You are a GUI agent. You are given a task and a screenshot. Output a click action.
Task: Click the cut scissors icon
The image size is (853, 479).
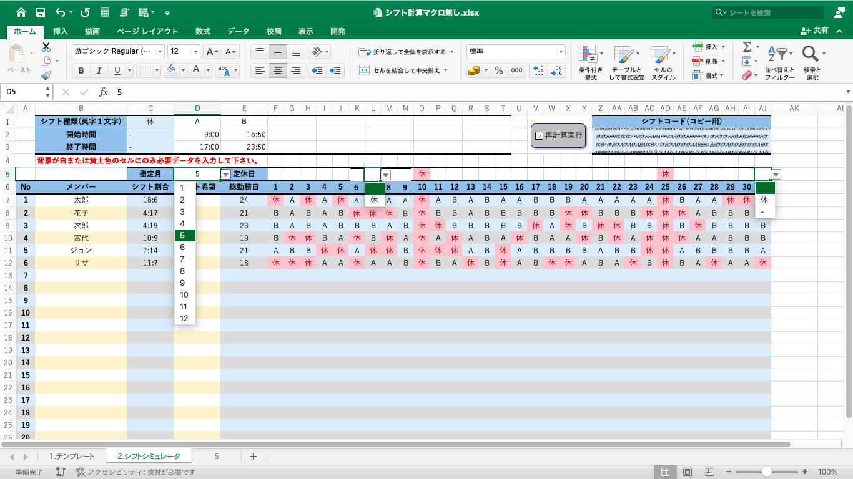[x=46, y=47]
